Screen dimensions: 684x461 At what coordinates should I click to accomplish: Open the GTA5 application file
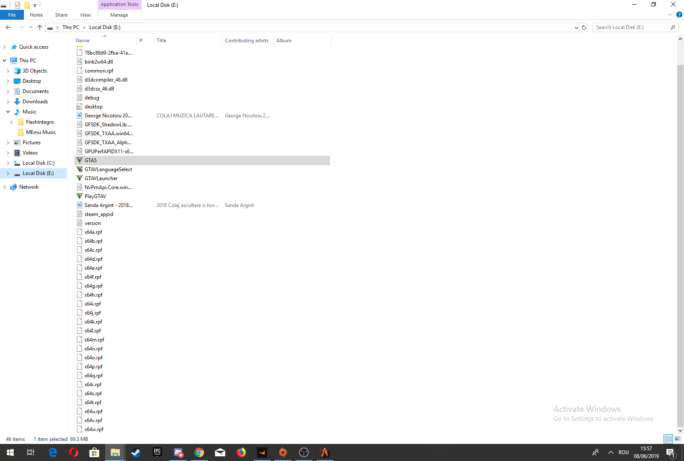[x=202, y=160]
